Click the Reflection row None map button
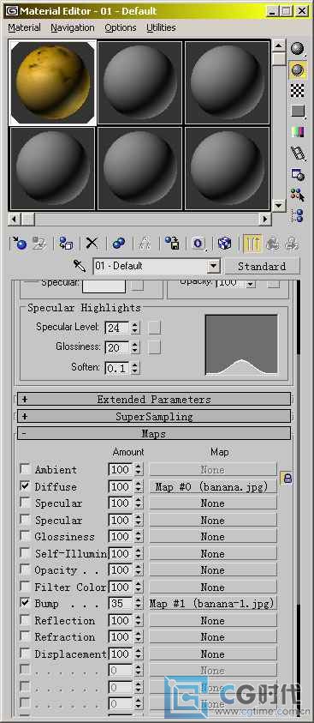314x723 pixels. [x=213, y=621]
